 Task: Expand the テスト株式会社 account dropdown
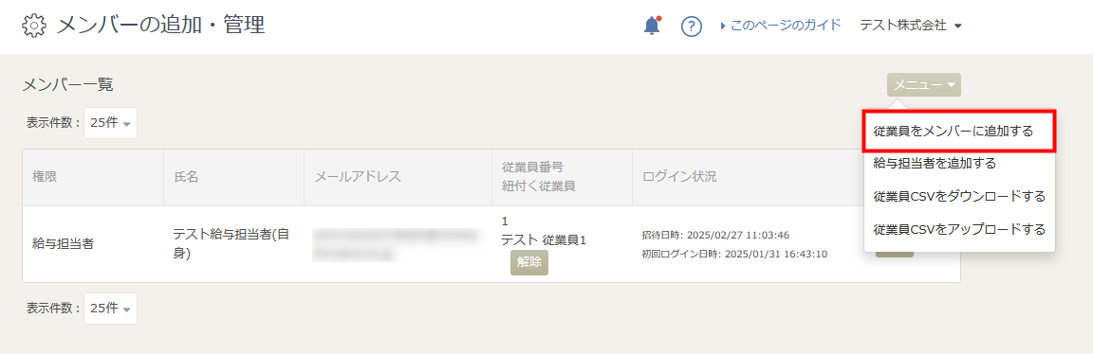coord(911,26)
